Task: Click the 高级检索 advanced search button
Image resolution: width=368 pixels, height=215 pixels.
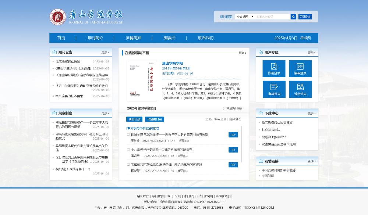Action: coord(305,17)
